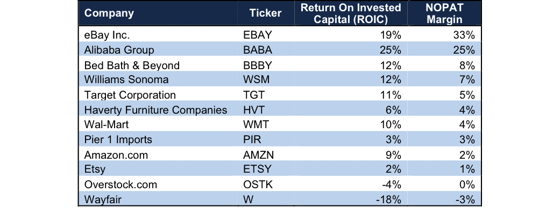The image size is (560, 222).
Task: Click the AMZN ticker cell
Action: coord(259,155)
